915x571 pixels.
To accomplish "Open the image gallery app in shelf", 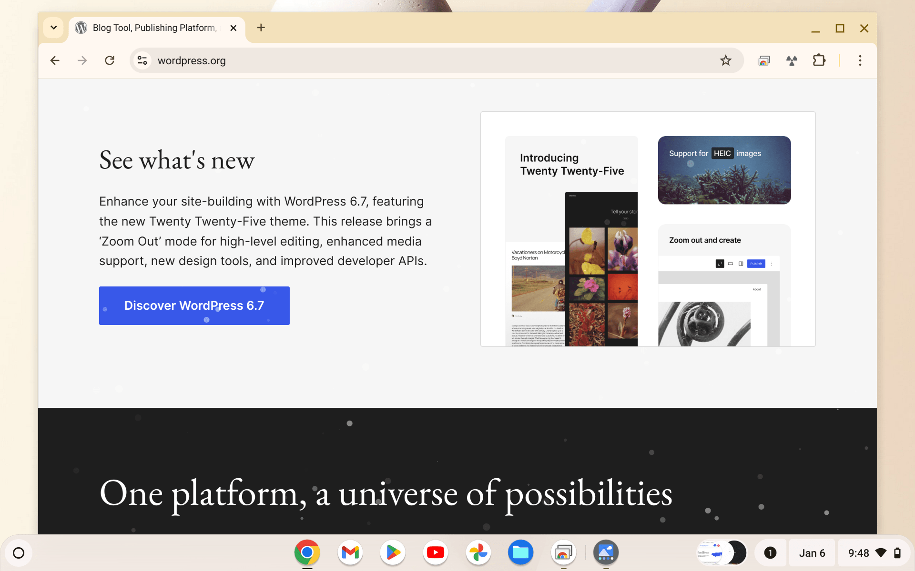I will coord(606,552).
